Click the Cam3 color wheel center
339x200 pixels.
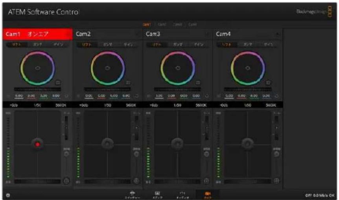[x=178, y=68]
